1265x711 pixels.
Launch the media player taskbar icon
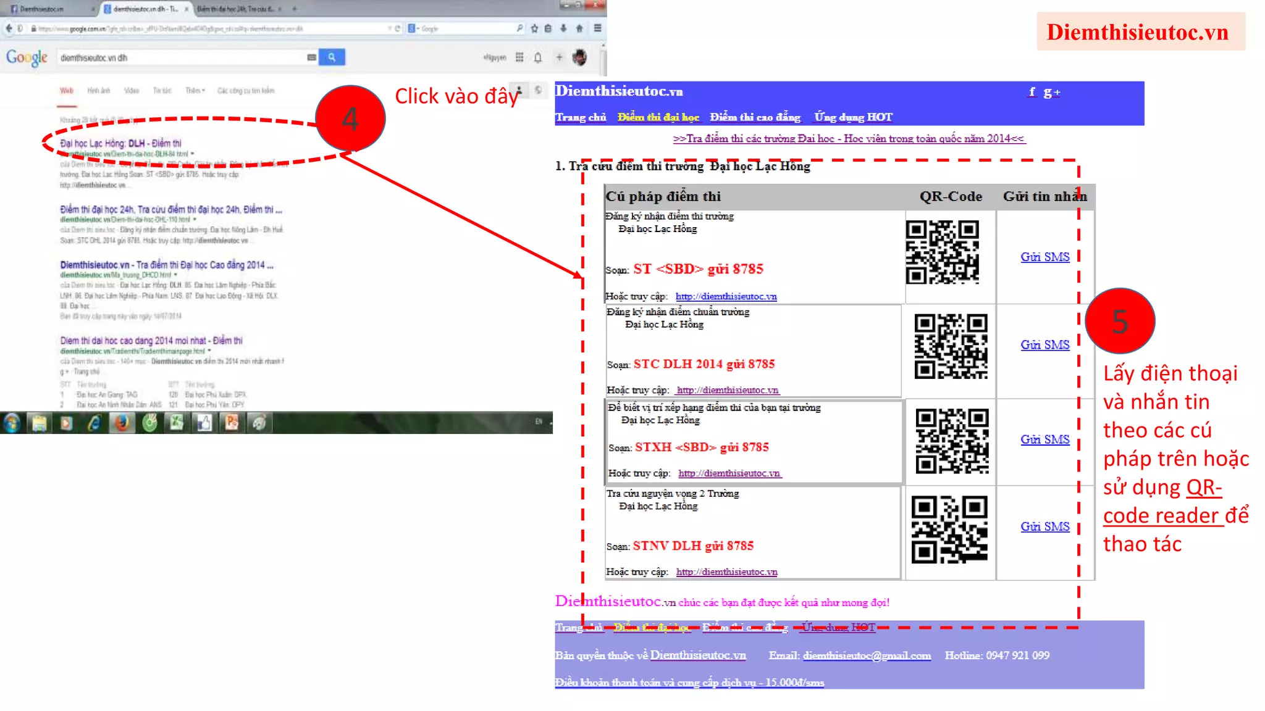pos(67,423)
